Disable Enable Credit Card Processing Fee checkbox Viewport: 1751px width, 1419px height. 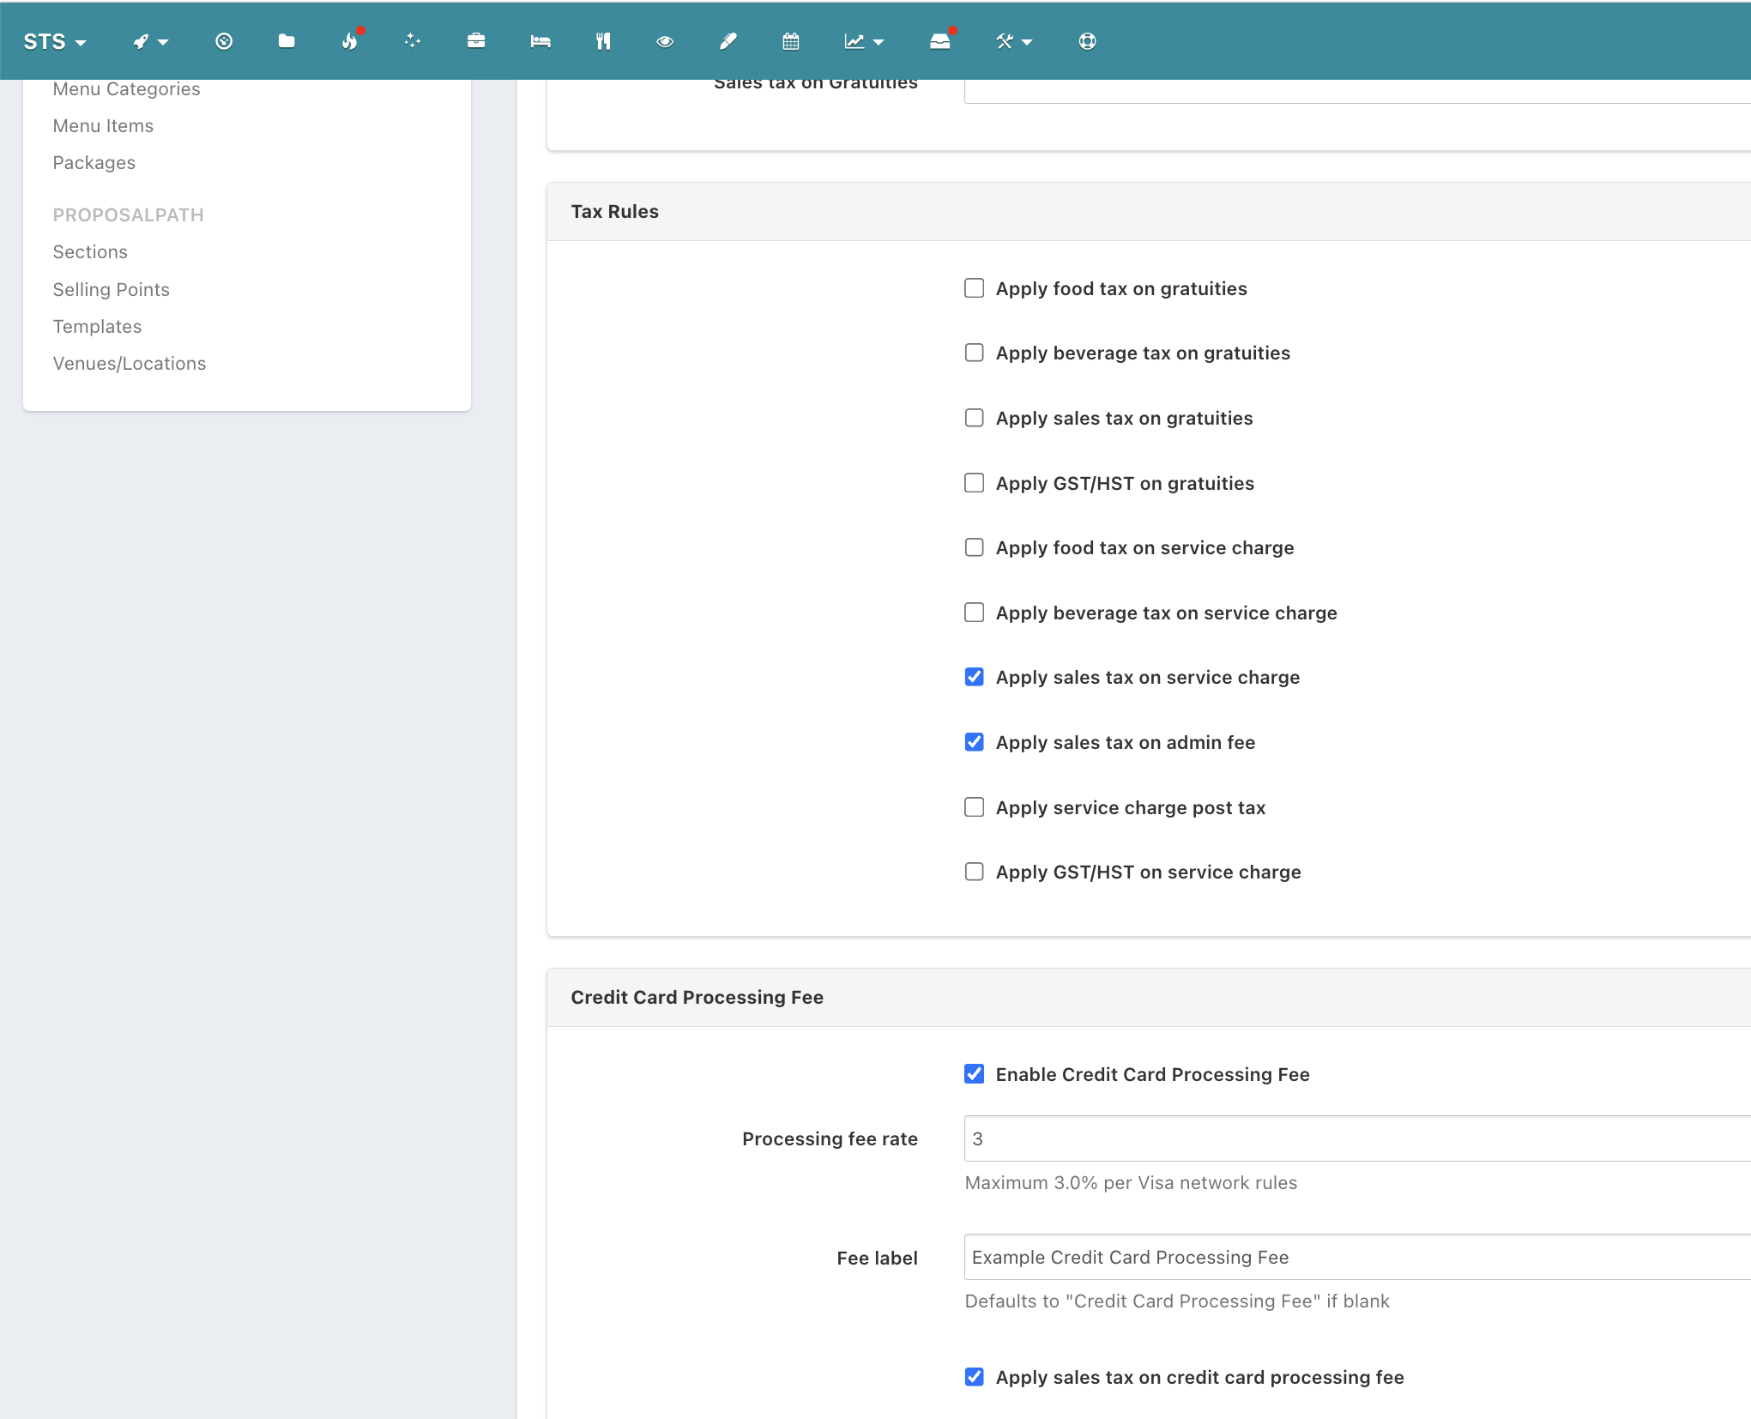click(x=974, y=1074)
